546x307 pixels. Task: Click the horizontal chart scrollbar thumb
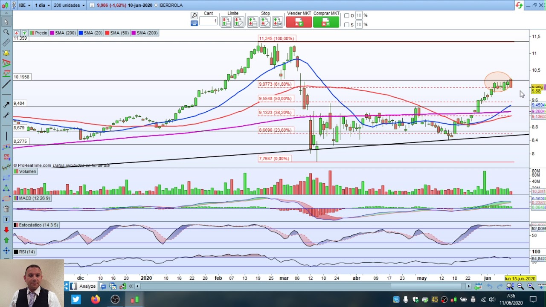[x=426, y=287]
